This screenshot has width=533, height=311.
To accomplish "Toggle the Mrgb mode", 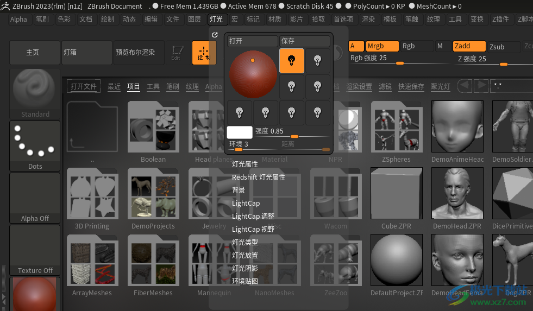I will 382,46.
